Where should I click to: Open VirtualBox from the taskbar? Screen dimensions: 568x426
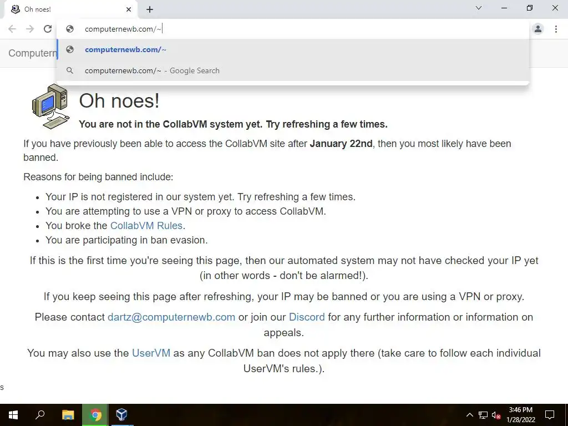[x=121, y=415]
